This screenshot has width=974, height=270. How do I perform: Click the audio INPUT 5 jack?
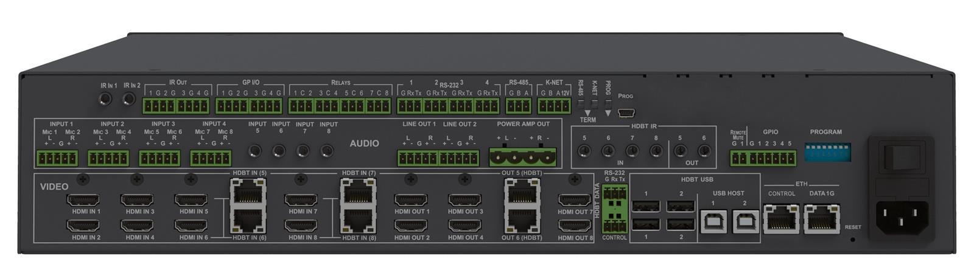[256, 151]
